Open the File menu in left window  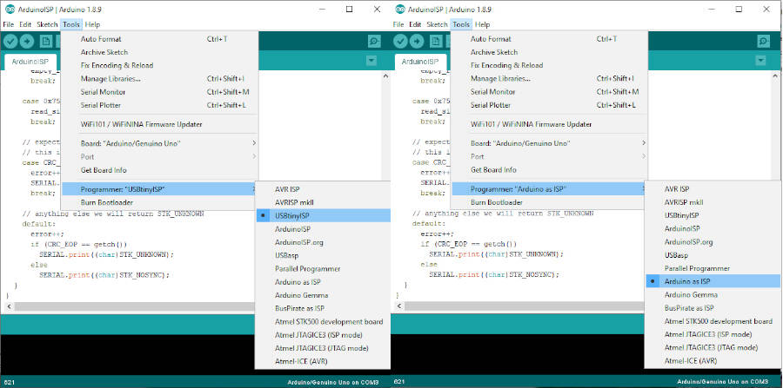9,24
